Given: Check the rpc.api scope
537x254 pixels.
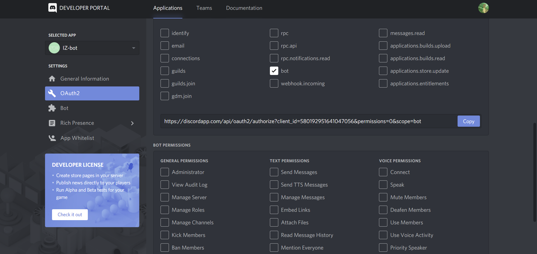Looking at the screenshot, I should 274,46.
